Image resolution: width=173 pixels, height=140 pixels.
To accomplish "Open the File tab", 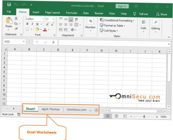I will pos(9,12).
